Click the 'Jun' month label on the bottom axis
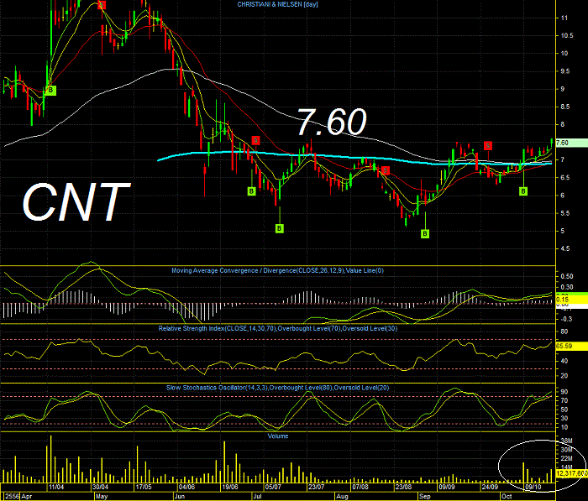This screenshot has width=588, height=501. [180, 497]
